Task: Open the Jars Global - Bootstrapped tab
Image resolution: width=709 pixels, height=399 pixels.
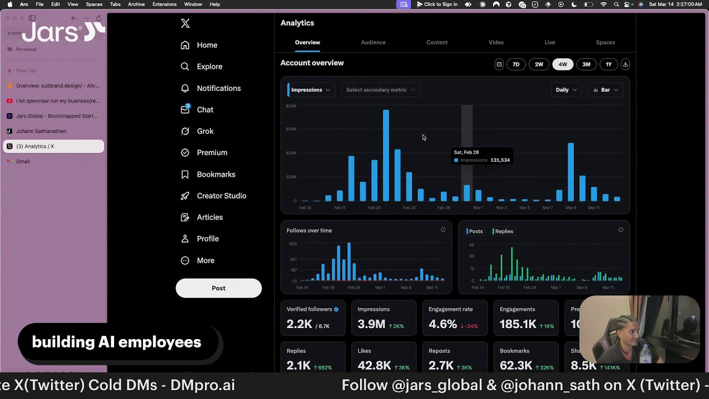Action: tap(53, 116)
